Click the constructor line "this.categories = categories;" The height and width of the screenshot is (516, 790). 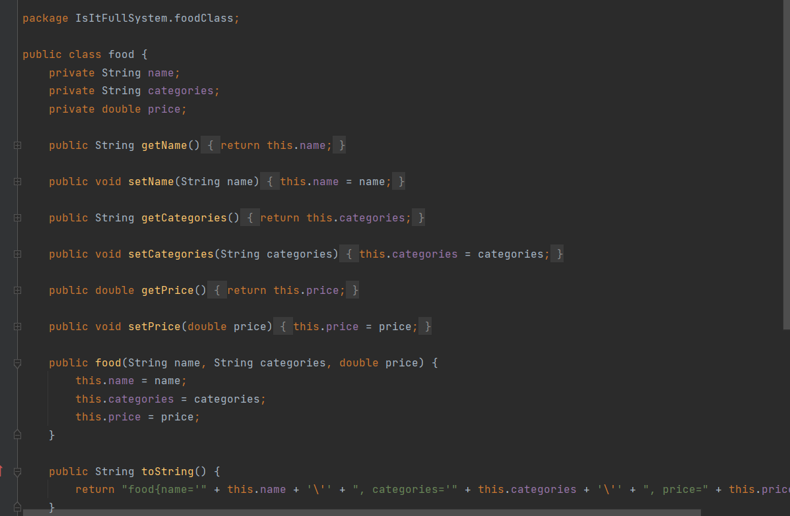pos(171,399)
